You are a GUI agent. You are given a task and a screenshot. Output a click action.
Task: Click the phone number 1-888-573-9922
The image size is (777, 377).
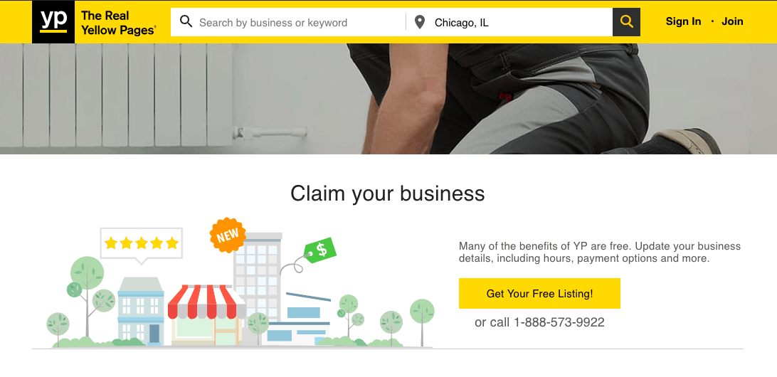559,322
